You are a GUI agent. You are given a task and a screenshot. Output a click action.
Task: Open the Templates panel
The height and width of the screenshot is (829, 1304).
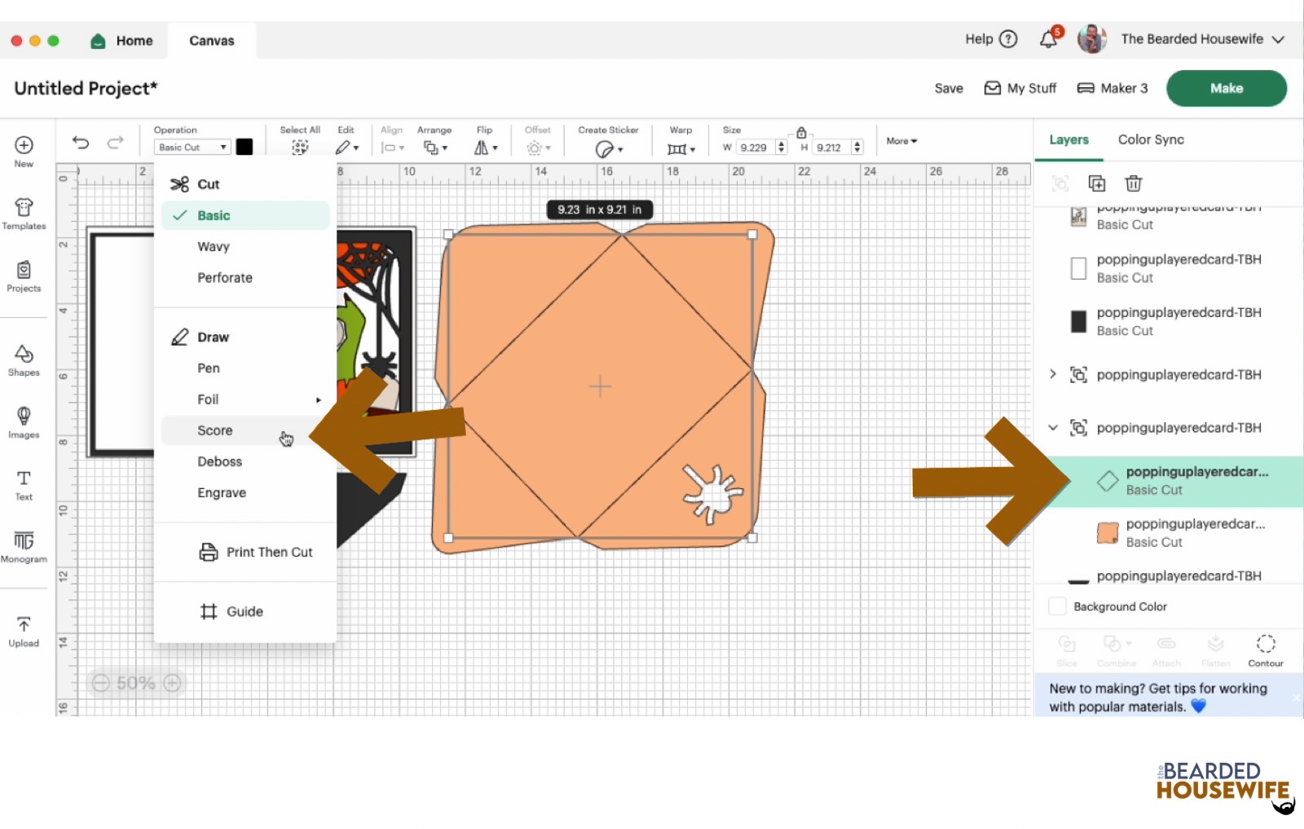point(24,212)
